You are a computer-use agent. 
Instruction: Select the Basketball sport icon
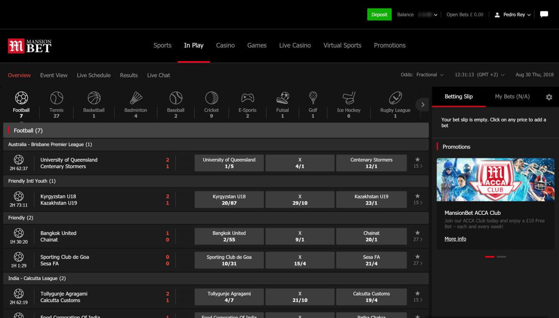coord(94,98)
